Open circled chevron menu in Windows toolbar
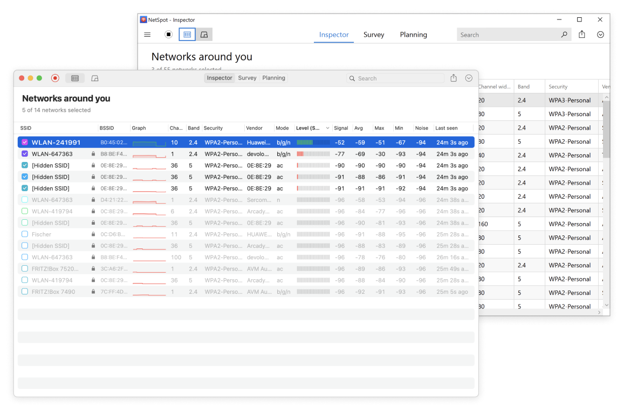The height and width of the screenshot is (411, 624). (x=600, y=35)
